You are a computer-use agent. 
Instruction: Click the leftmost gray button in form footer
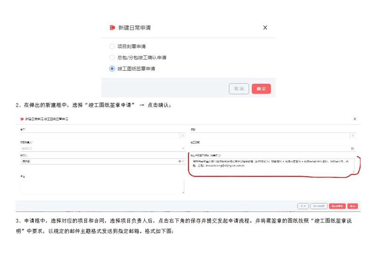(303, 206)
